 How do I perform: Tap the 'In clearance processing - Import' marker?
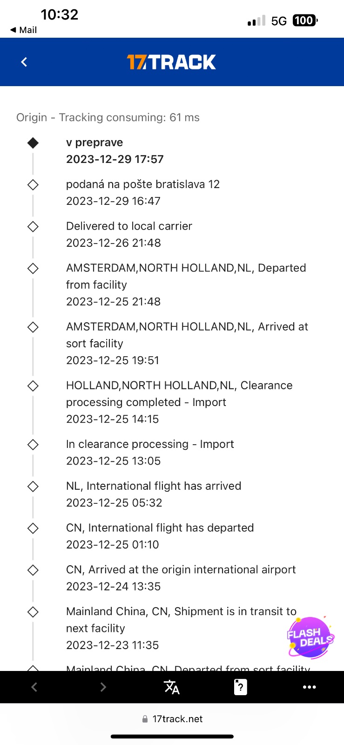(x=33, y=445)
